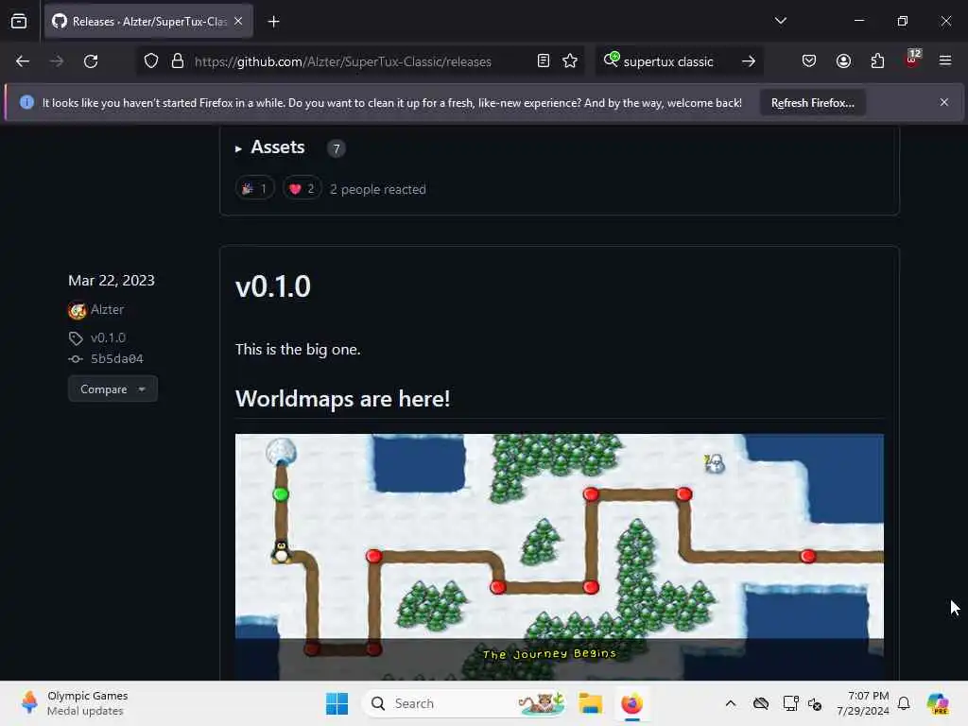Click the taskbar Search box
This screenshot has height=726, width=968.
[x=464, y=703]
